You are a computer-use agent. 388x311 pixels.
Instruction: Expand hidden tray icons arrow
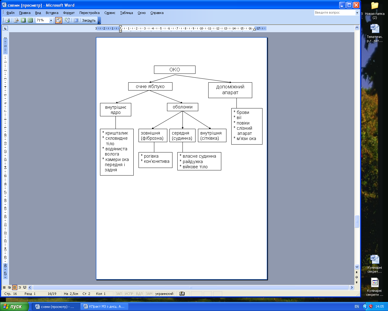pos(365,306)
